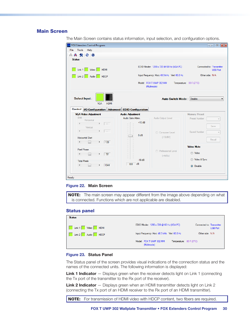Image resolution: width=250 pixels, height=324 pixels.
Task: Select the Video & Sync mute option
Action: 192,160
